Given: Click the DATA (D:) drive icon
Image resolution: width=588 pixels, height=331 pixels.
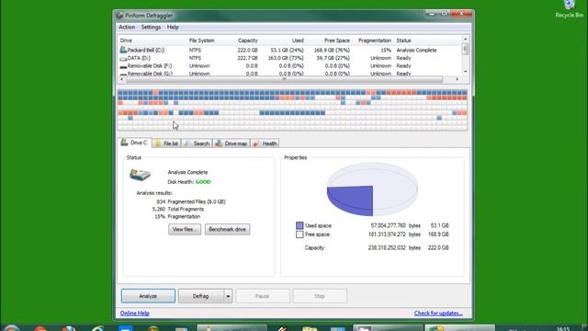Looking at the screenshot, I should (x=123, y=58).
